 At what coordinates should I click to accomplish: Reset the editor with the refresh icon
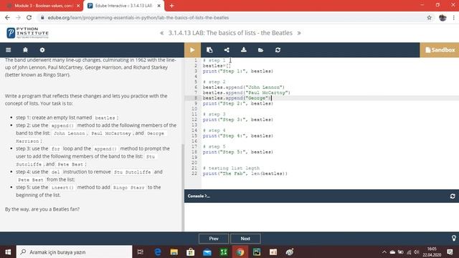tap(278, 50)
